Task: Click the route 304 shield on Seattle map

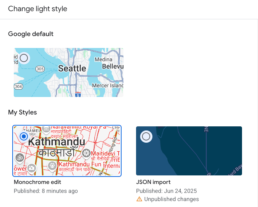Action: tap(18, 86)
